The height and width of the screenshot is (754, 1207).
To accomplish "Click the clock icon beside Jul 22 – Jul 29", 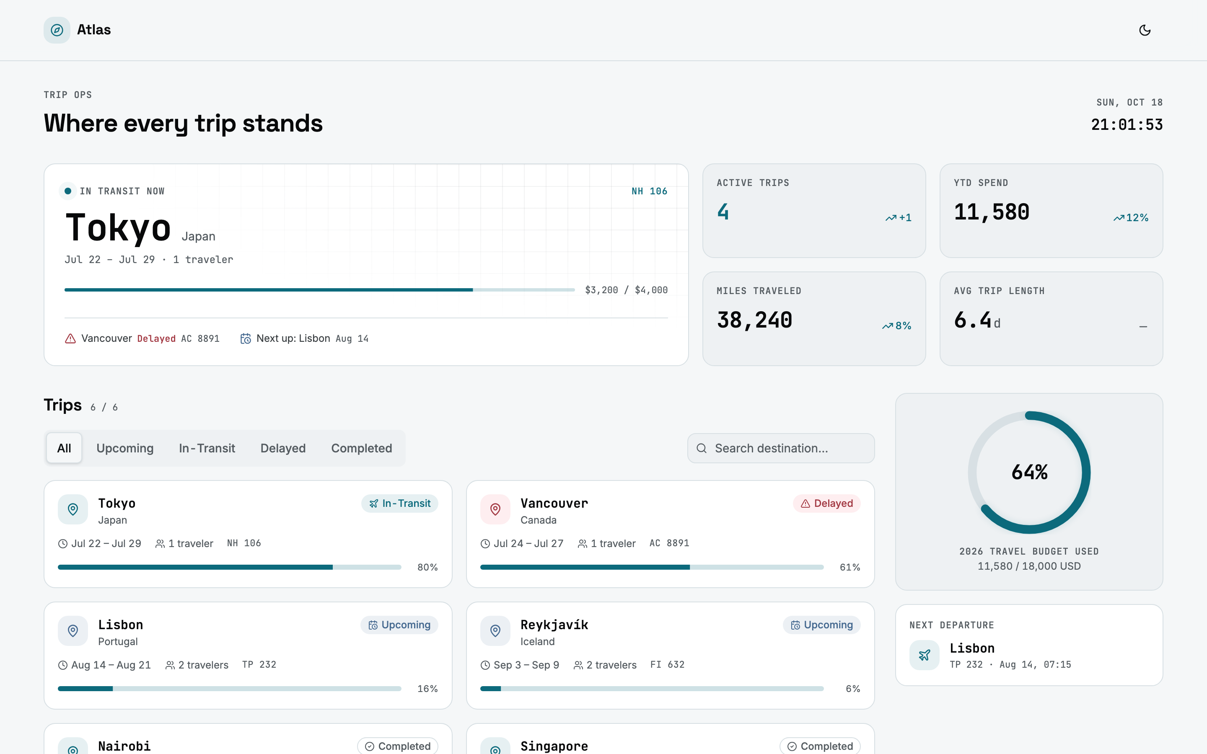I will click(63, 544).
